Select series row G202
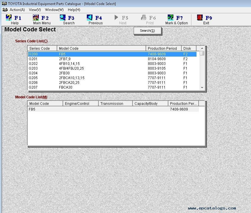This screenshot has width=251, height=213. (x=112, y=63)
